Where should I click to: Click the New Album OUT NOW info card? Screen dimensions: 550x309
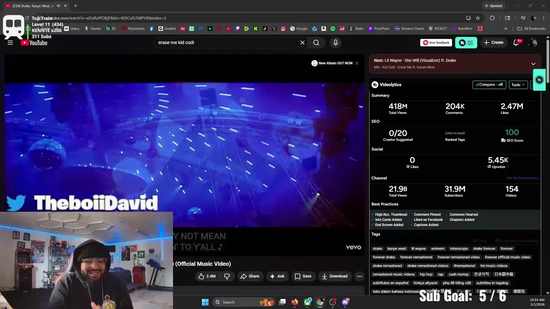click(x=332, y=63)
